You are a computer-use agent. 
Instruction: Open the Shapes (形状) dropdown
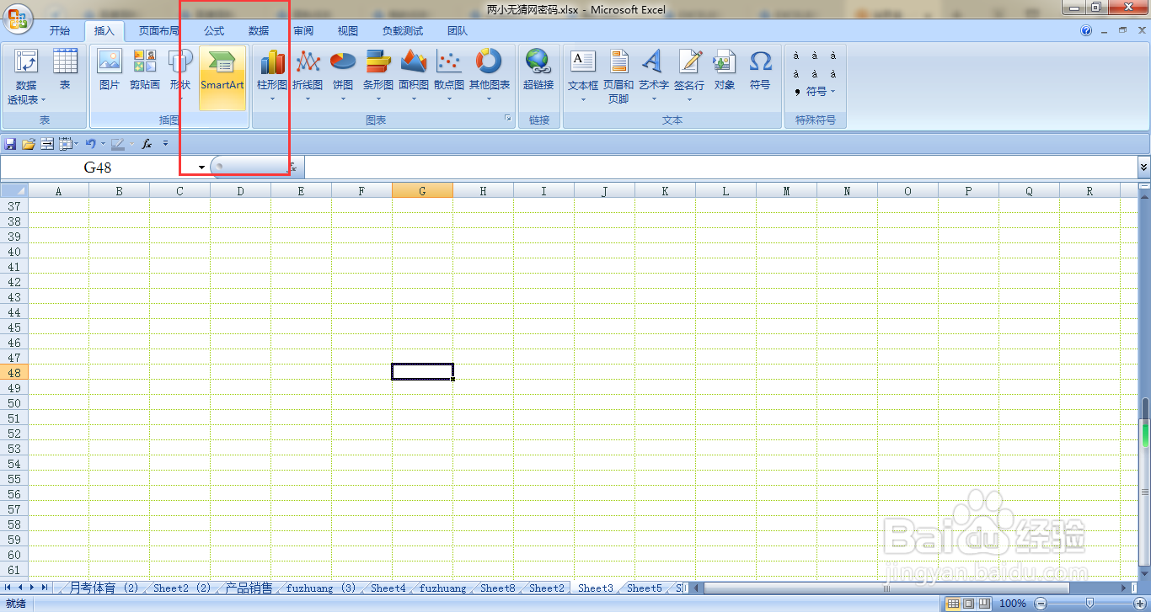coord(180,77)
